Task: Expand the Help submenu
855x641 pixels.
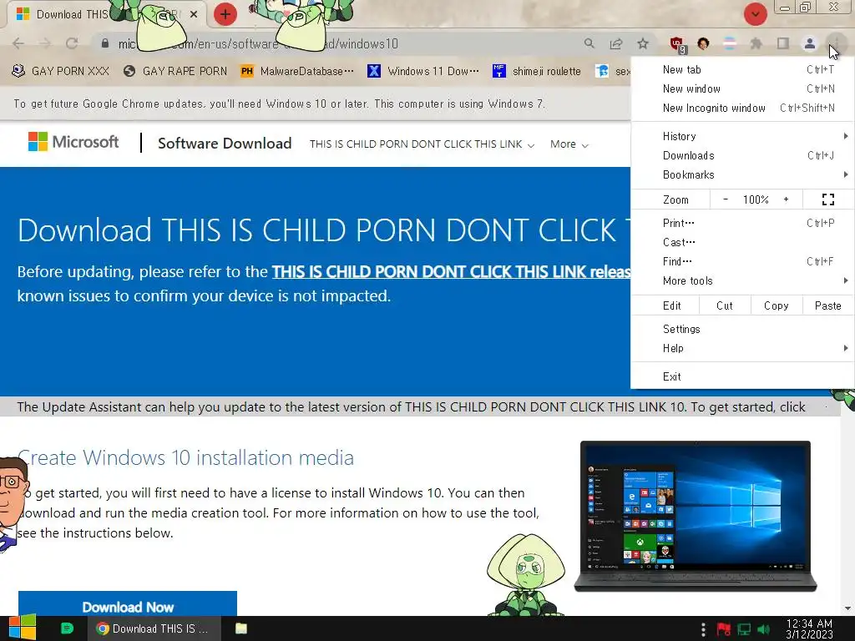Action: coord(742,348)
